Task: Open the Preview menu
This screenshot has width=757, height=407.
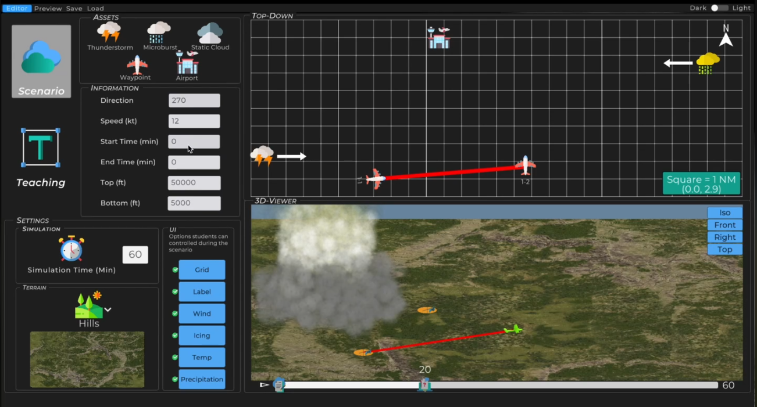Action: [48, 9]
